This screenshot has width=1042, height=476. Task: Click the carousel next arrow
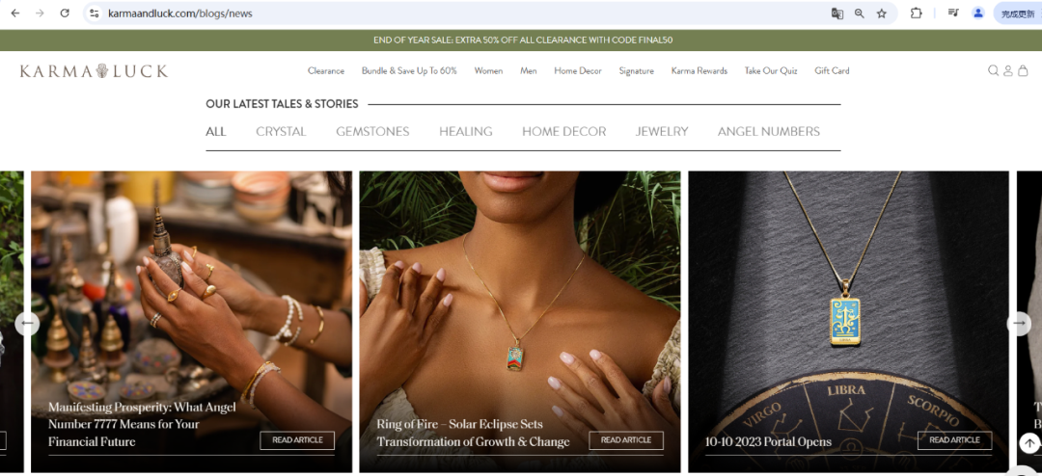(1020, 324)
